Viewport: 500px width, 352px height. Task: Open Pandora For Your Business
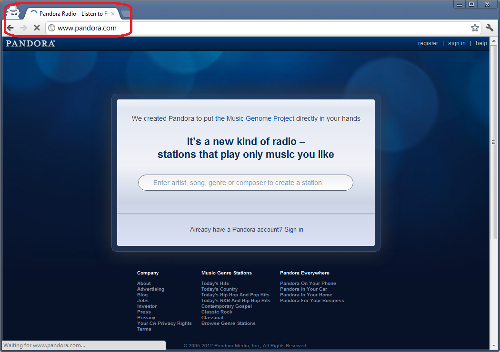click(312, 301)
